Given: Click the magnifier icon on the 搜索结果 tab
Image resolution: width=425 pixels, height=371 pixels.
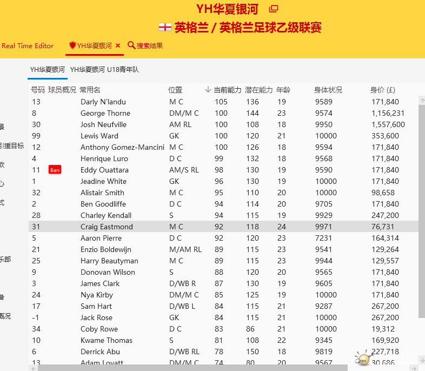Looking at the screenshot, I should (131, 45).
